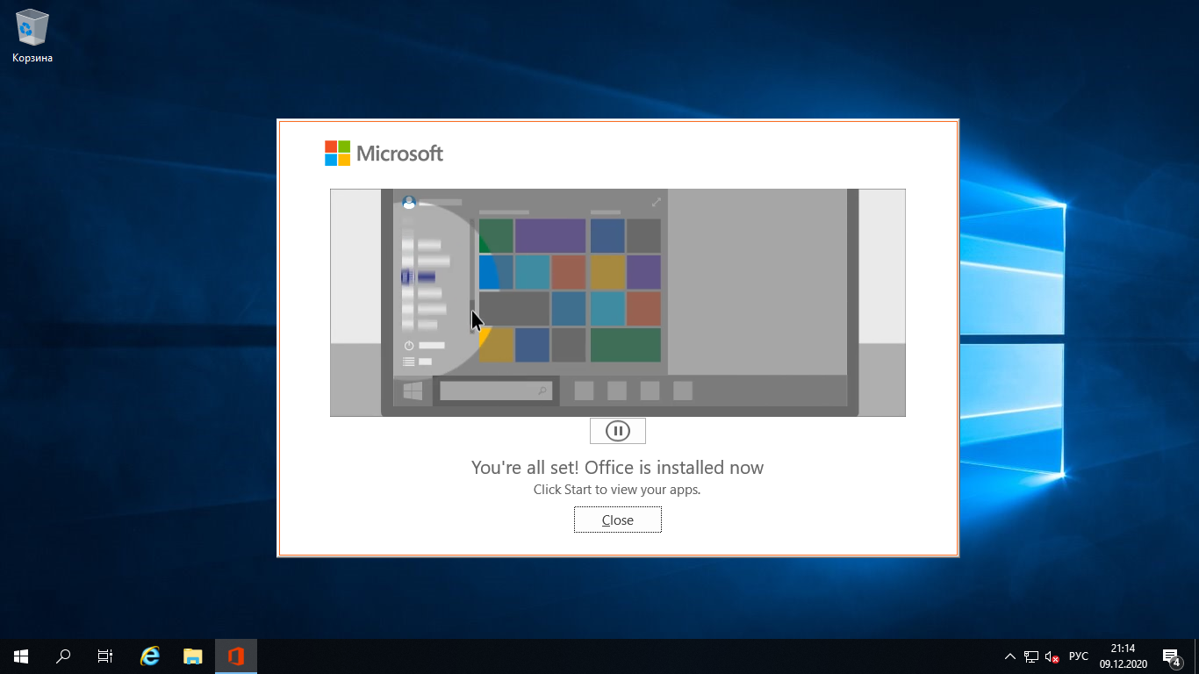Open the Recycle Bin desktop icon

pyautogui.click(x=32, y=36)
